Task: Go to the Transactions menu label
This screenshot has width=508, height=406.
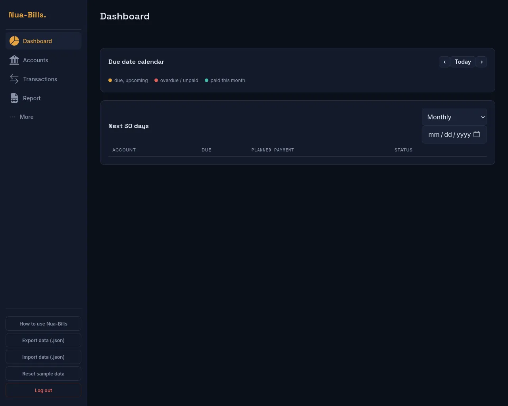Action: coord(40,79)
